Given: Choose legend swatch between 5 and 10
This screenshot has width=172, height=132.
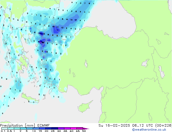Looking at the screenshot, I should [30, 128].
